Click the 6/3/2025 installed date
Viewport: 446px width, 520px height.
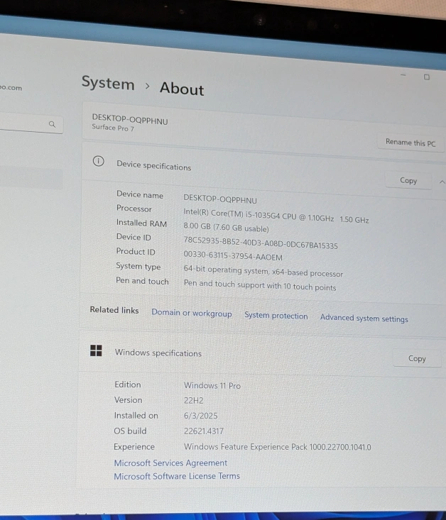click(x=200, y=416)
